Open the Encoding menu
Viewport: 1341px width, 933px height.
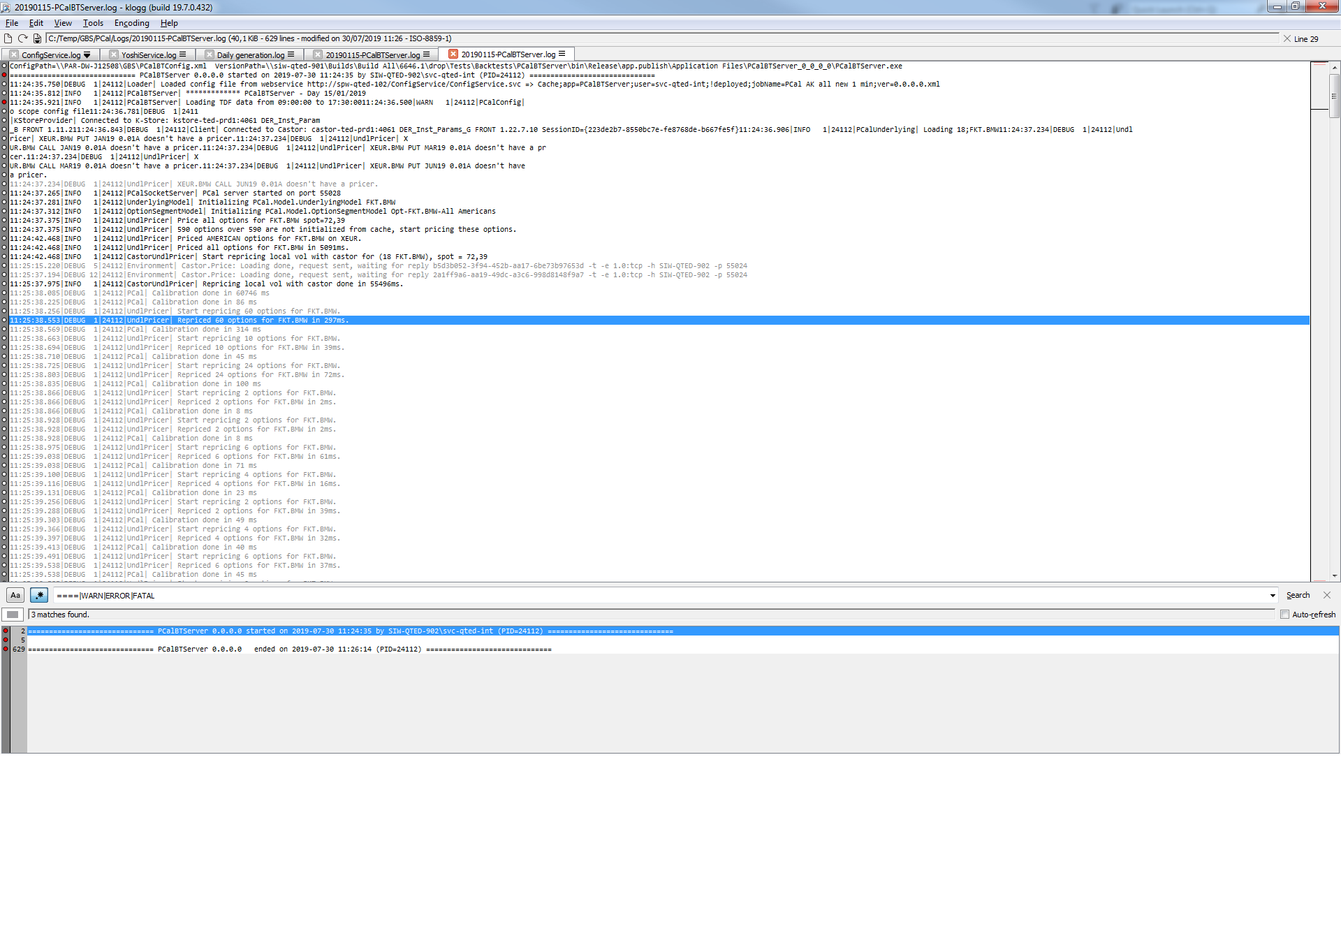coord(131,23)
